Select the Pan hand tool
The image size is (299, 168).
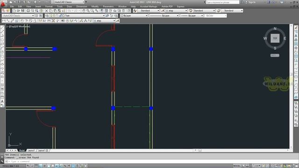84,11
